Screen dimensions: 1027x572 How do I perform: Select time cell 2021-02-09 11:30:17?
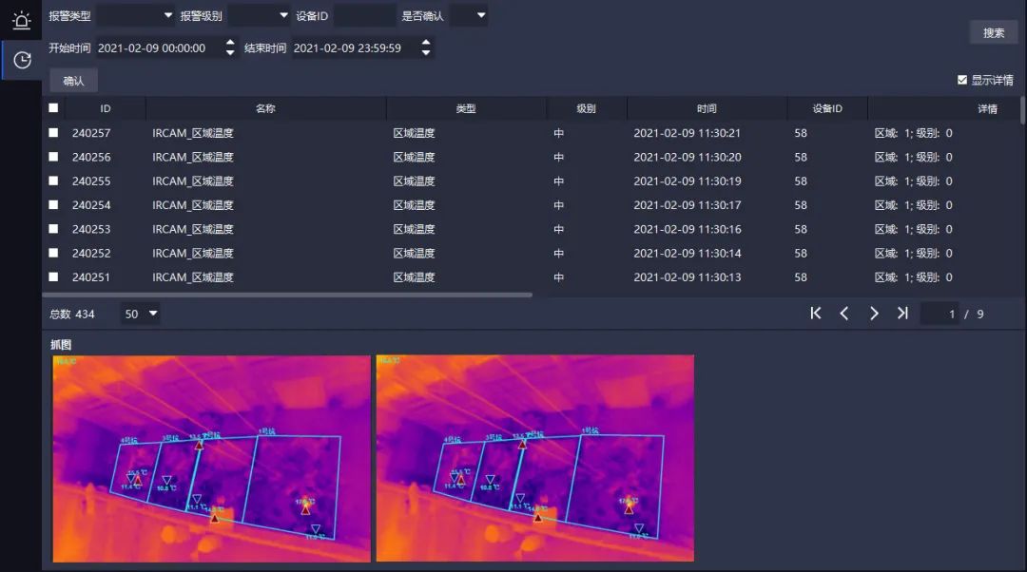tap(688, 205)
